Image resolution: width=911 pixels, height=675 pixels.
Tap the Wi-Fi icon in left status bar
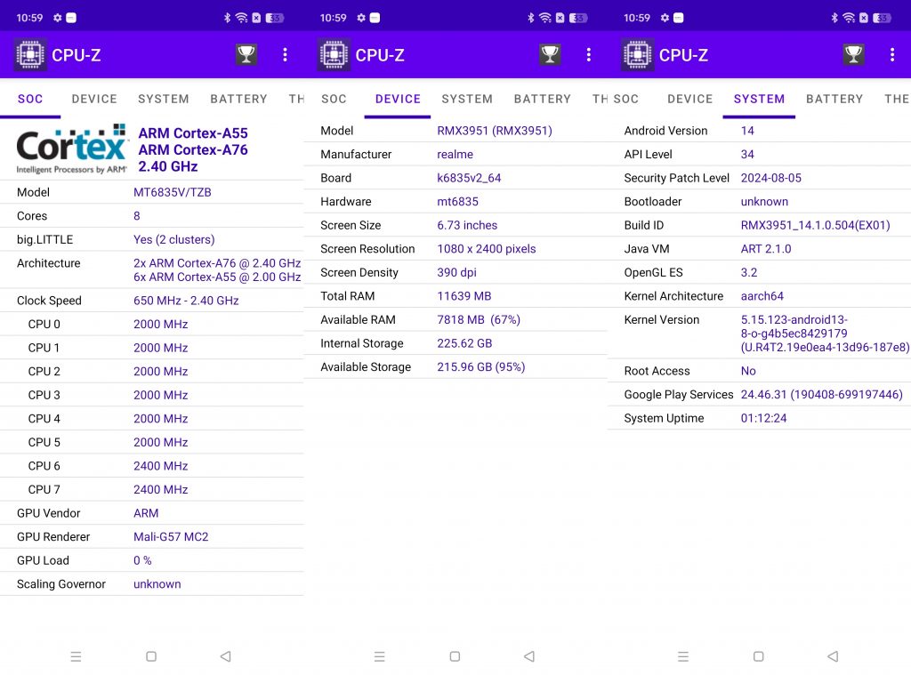[242, 18]
